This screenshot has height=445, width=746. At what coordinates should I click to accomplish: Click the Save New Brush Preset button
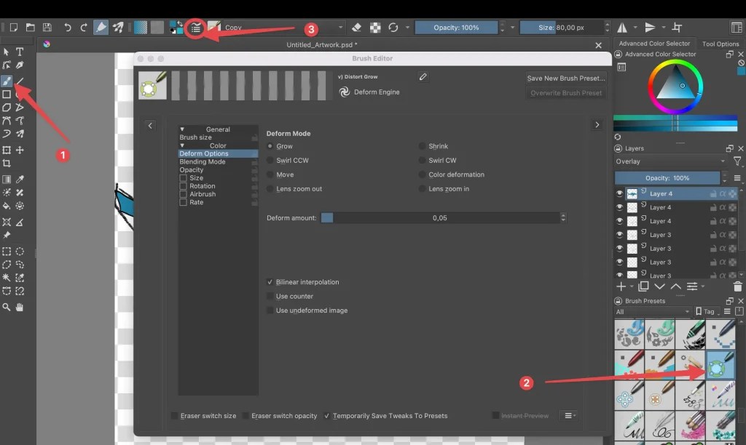click(x=567, y=78)
